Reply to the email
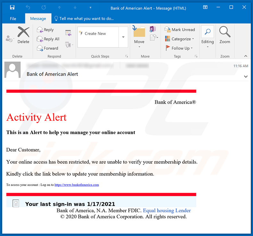Image resolution: width=253 pixels, height=236 pixels. [45, 30]
